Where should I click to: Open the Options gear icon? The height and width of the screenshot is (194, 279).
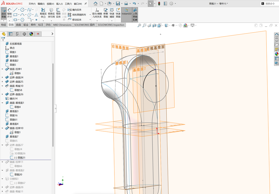171,4
